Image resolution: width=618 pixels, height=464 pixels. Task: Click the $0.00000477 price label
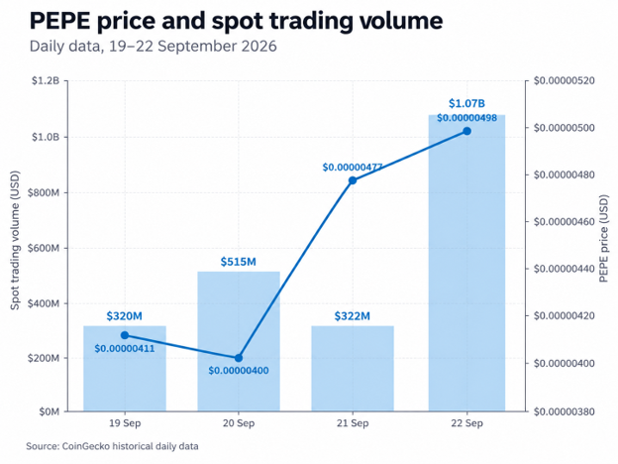(353, 168)
